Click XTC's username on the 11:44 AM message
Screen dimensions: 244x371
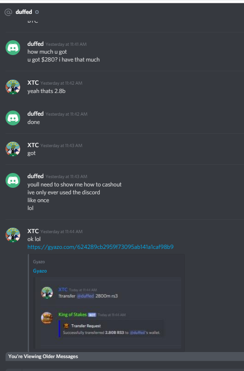point(33,231)
